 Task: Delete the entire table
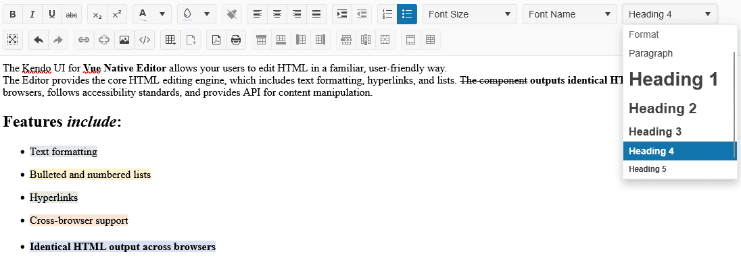(x=385, y=40)
